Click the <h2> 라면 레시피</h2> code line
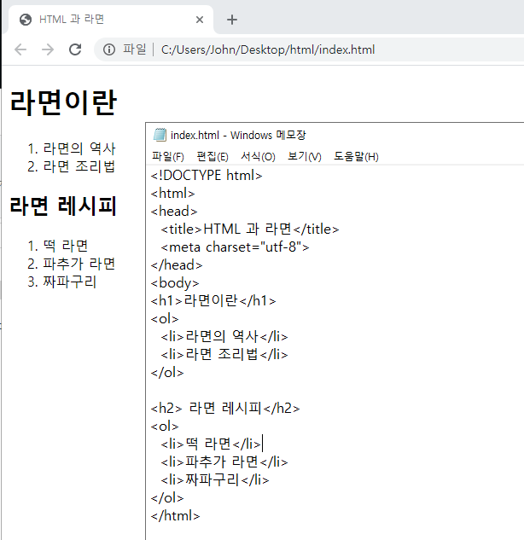Image resolution: width=524 pixels, height=540 pixels. pyautogui.click(x=225, y=408)
